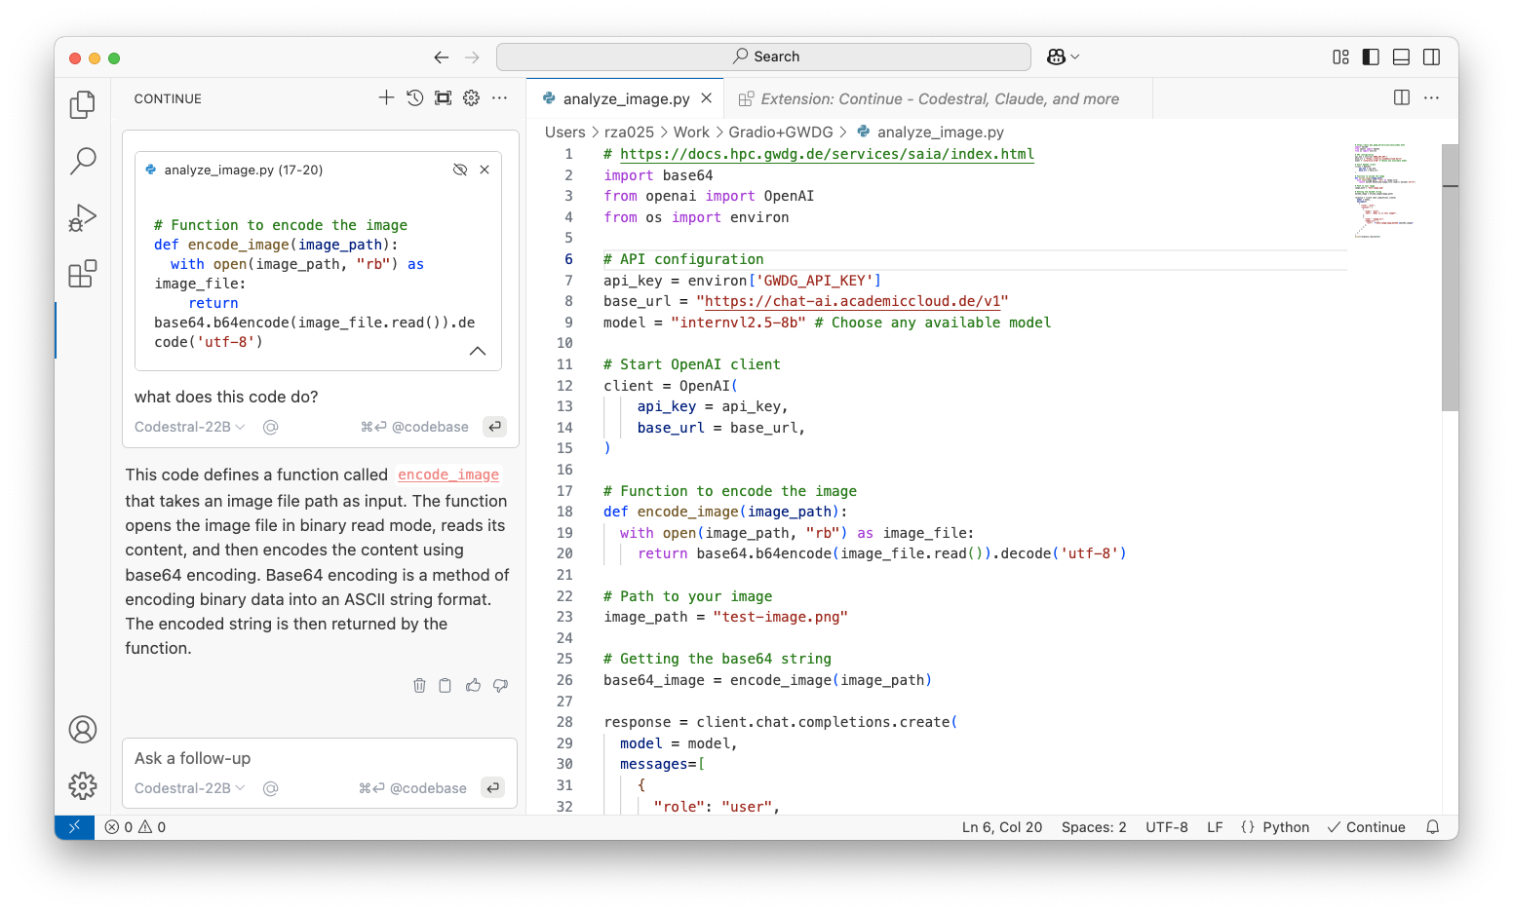Toggle hide code snippet eye icon

(x=459, y=169)
